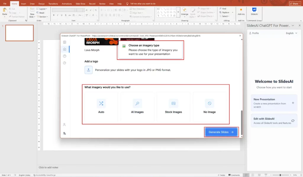Click the translate language icon in sidebar
Screen dimensions: 303x177
(x=65, y=133)
